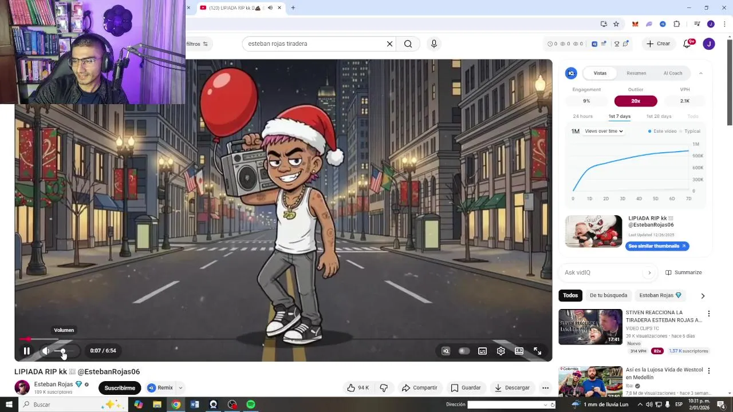Switch to theater mode
The height and width of the screenshot is (412, 733).
click(519, 351)
